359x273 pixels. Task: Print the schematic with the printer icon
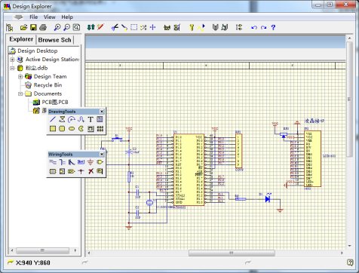[x=43, y=27]
